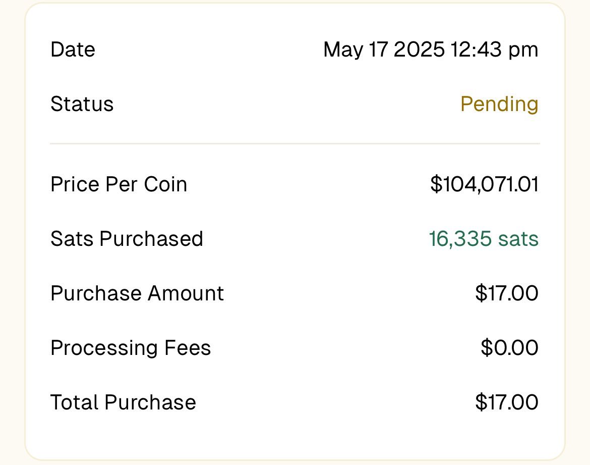590x465 pixels.
Task: Click the Total Purchase label
Action: pos(123,402)
